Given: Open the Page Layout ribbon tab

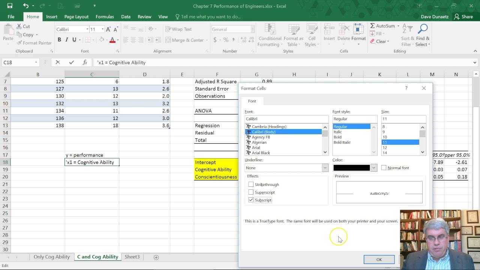Looking at the screenshot, I should pos(76,16).
